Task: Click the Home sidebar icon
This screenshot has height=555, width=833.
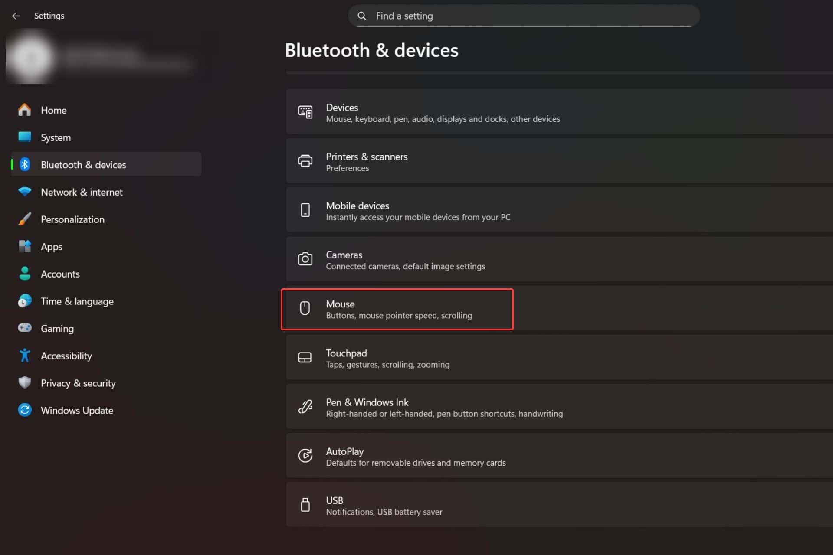Action: pos(25,110)
